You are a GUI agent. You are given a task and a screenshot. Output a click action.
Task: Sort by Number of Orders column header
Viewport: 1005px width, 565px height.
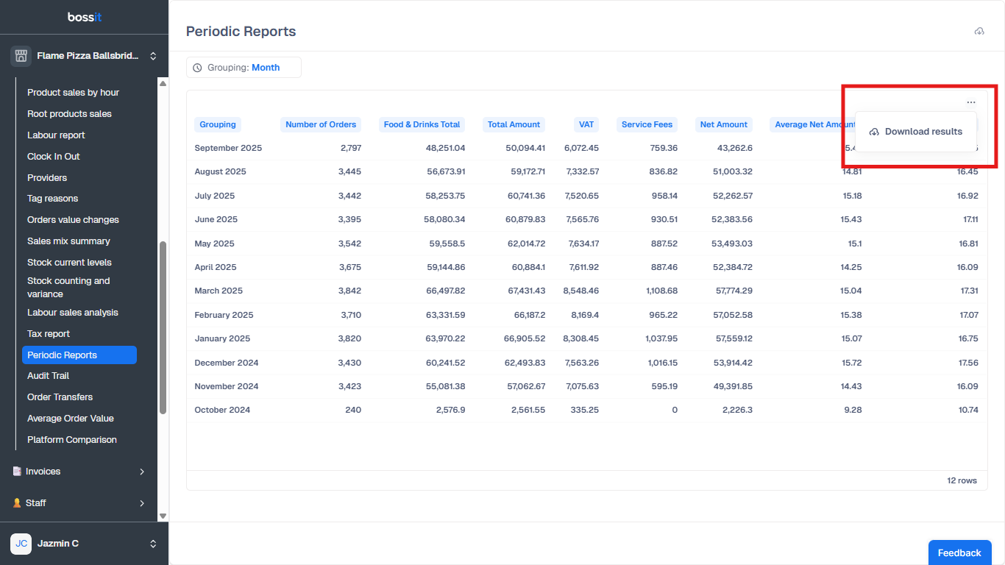[x=321, y=124]
